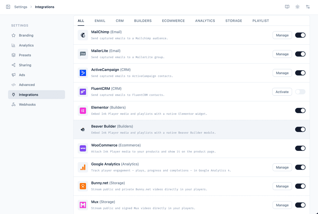Go to Presets in sidebar

click(37, 55)
